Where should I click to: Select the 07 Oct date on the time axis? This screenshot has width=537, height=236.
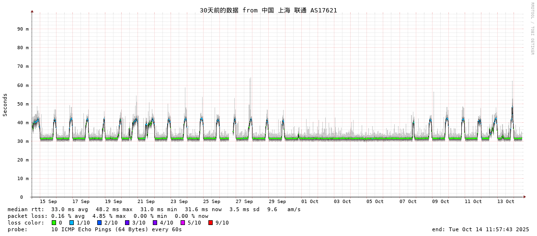[x=408, y=202]
